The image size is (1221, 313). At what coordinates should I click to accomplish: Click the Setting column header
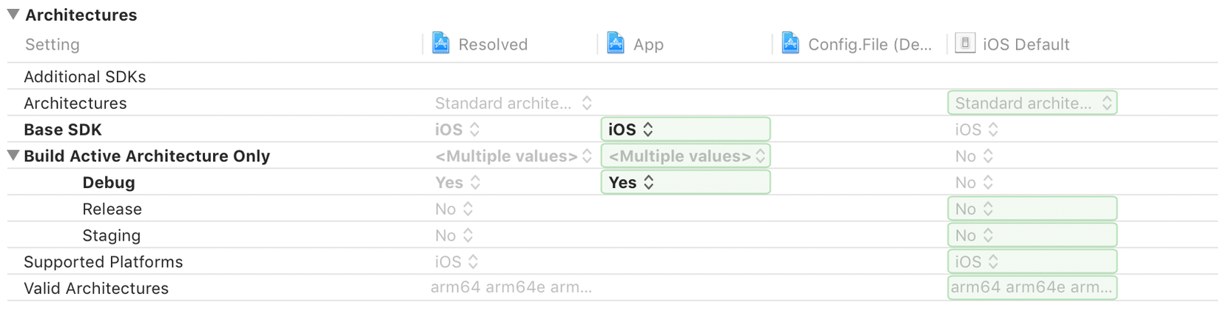(x=52, y=44)
